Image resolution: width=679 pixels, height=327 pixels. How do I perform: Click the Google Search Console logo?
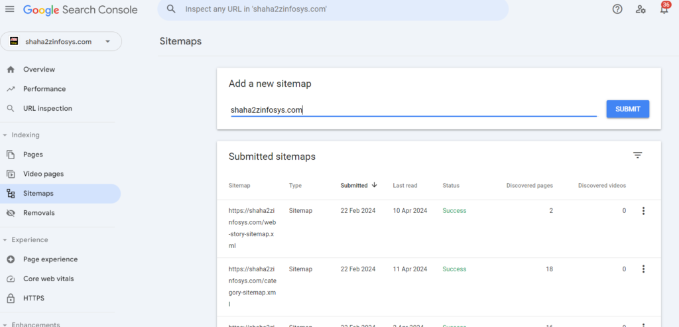click(x=80, y=9)
